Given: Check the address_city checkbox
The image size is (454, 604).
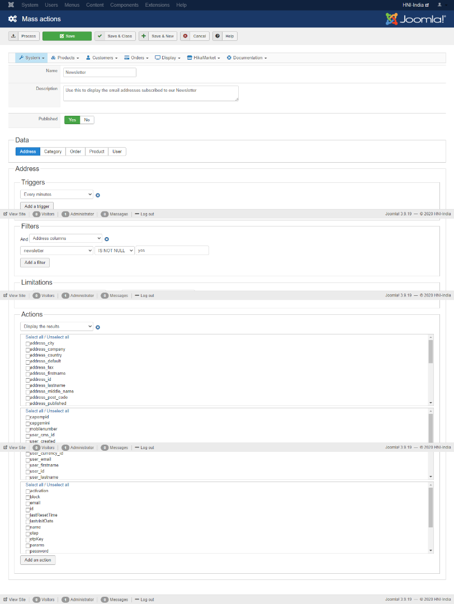Looking at the screenshot, I should click(x=28, y=343).
